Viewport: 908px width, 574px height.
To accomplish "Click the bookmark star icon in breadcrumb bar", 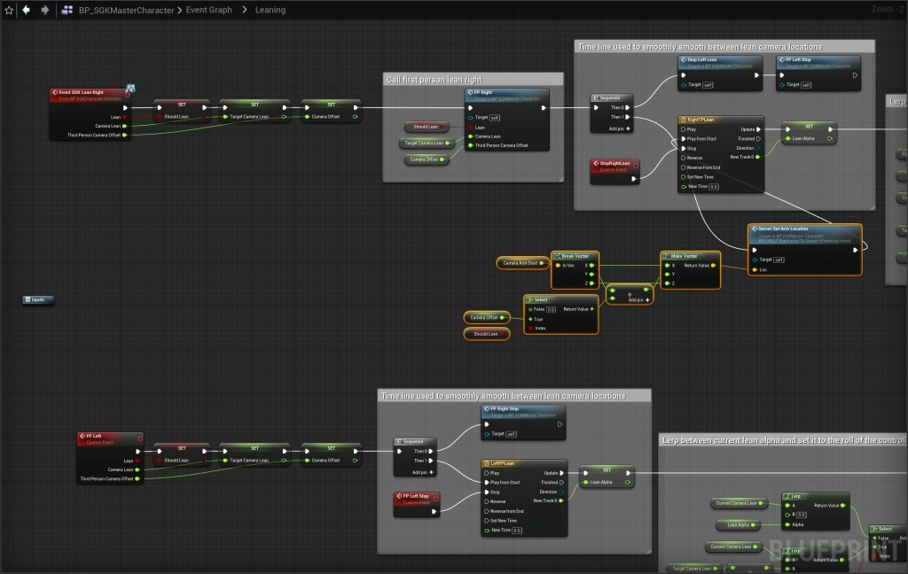I will point(9,10).
